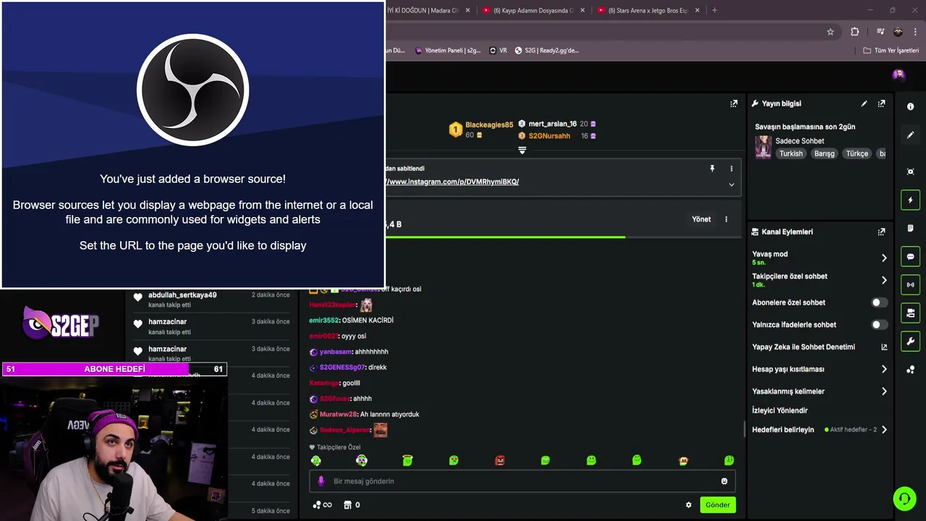Click İzleyici Yönlendir
Image resolution: width=926 pixels, height=521 pixels.
pos(780,410)
